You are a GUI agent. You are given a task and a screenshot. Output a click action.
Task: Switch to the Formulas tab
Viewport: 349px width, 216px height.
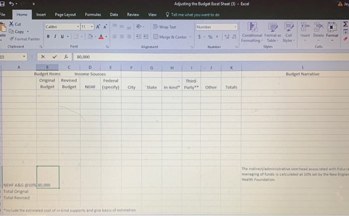coord(93,14)
